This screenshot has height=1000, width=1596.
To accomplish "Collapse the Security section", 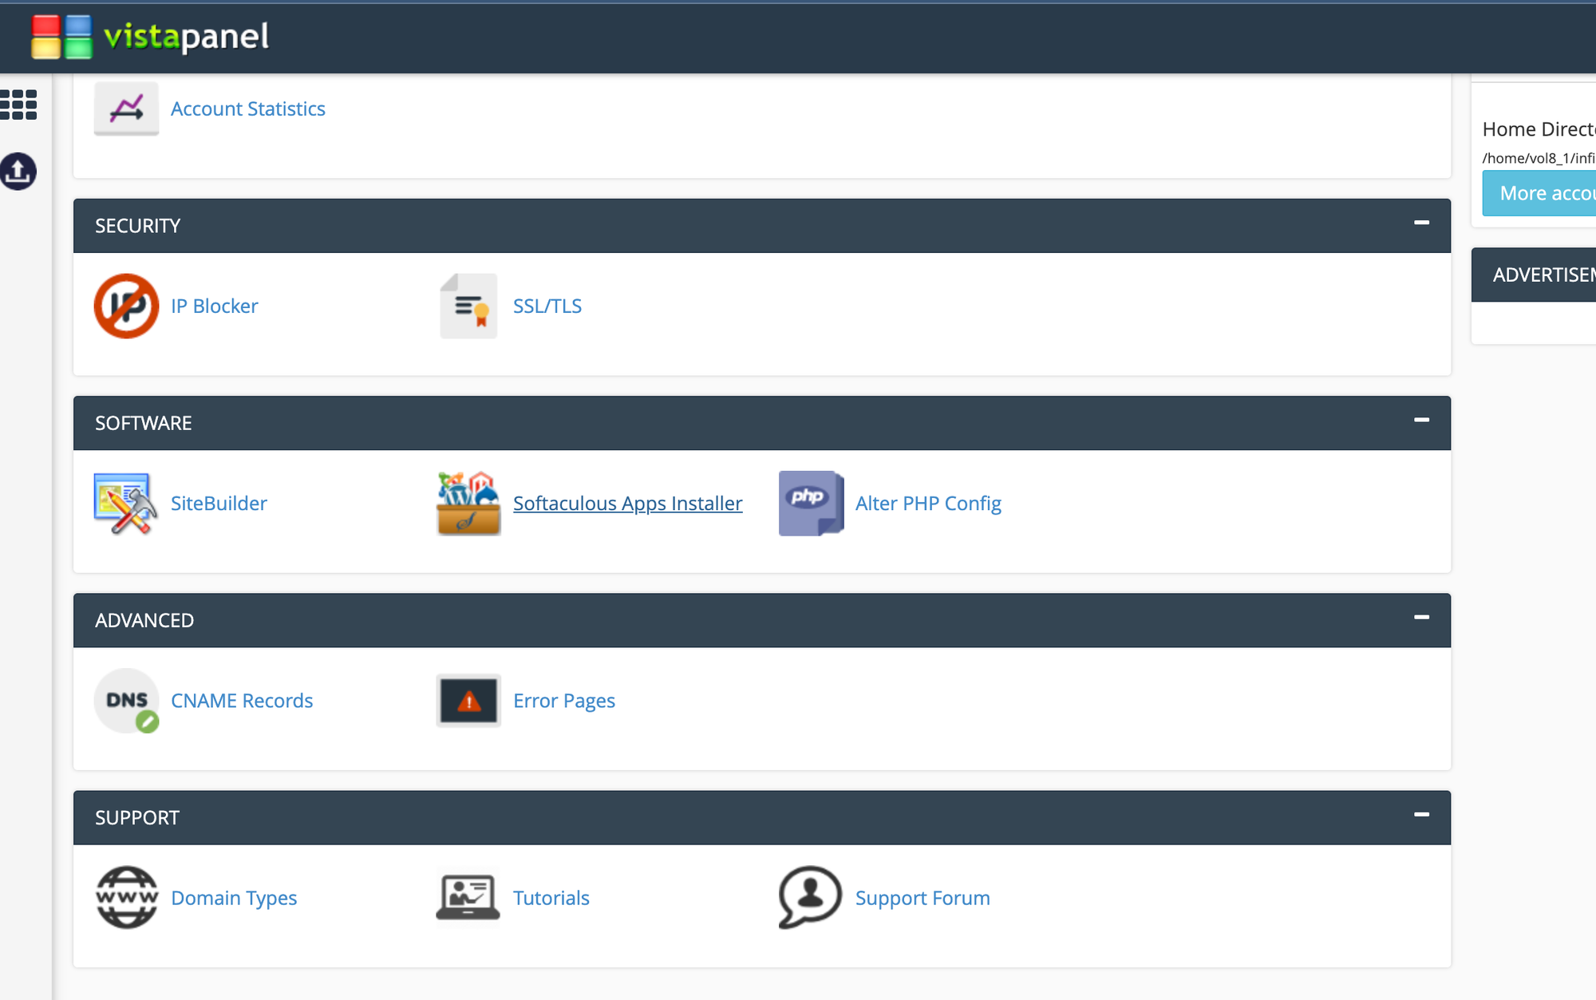I will tap(1421, 223).
